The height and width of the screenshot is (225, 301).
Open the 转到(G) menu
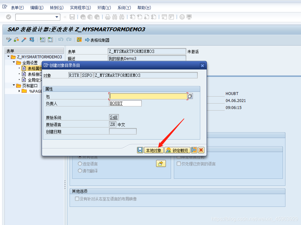point(57,8)
